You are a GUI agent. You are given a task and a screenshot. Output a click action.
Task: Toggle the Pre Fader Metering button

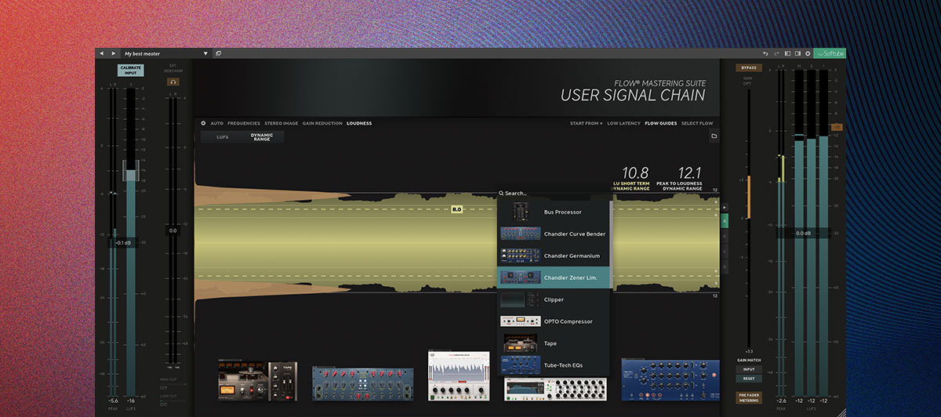[x=749, y=398]
